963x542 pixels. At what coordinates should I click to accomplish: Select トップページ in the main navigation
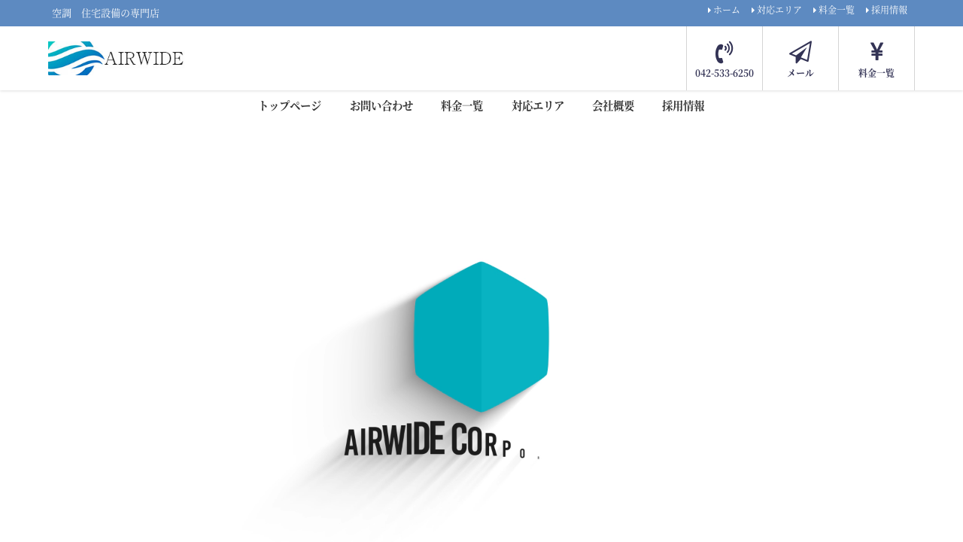pos(290,106)
